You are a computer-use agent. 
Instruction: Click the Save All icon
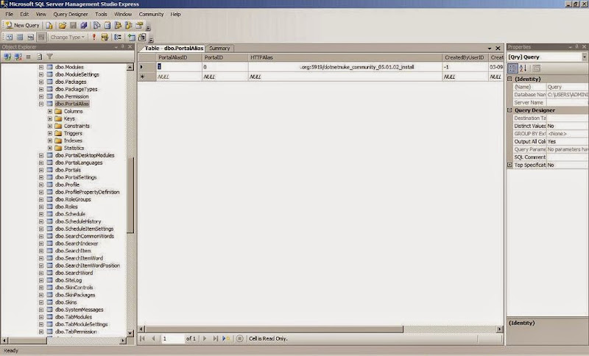pyautogui.click(x=83, y=25)
